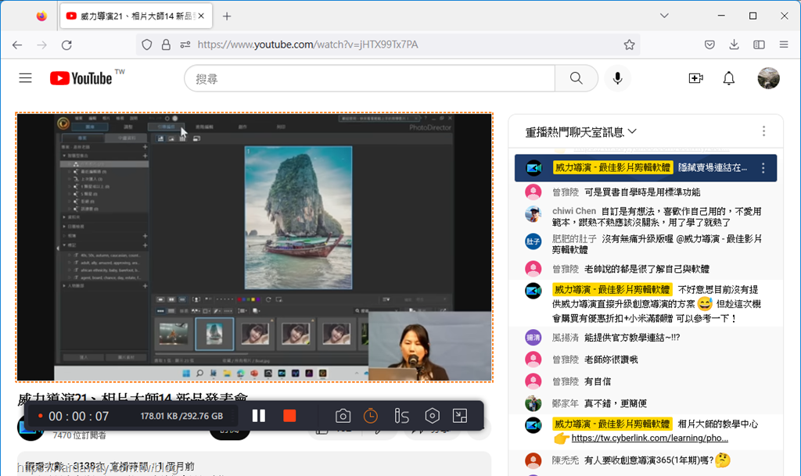Open the auto-stop timer icon
Viewport: 801px width, 476px height.
(370, 416)
